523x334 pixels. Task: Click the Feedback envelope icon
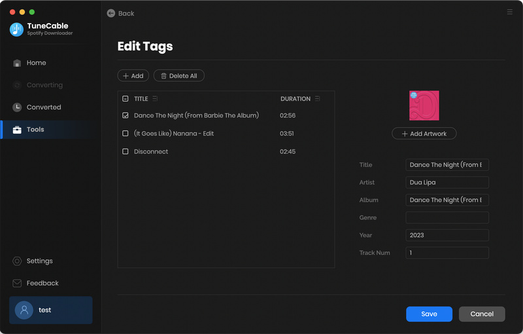(17, 283)
